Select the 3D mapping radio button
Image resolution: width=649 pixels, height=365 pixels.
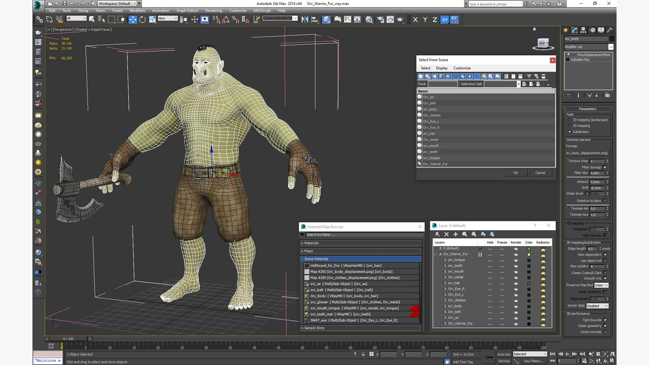570,126
